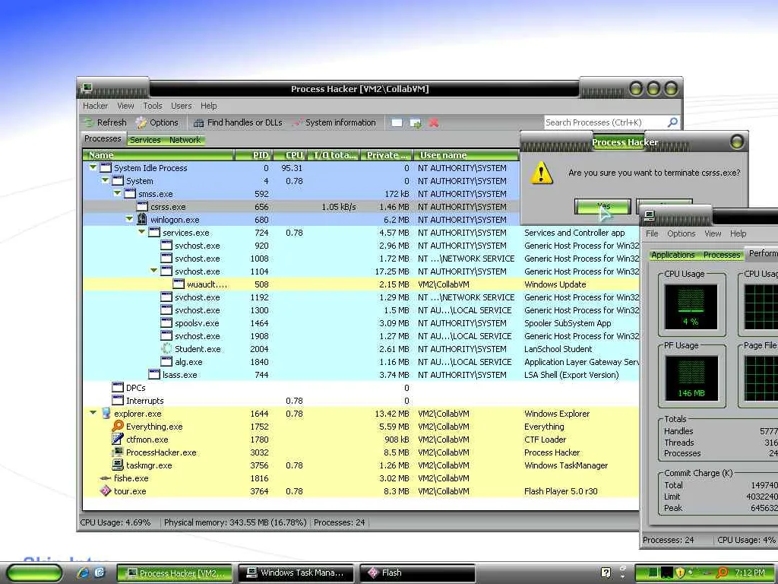Screen dimensions: 778x584
Task: Click the taskmgr.exe process icon
Action: click(x=118, y=465)
